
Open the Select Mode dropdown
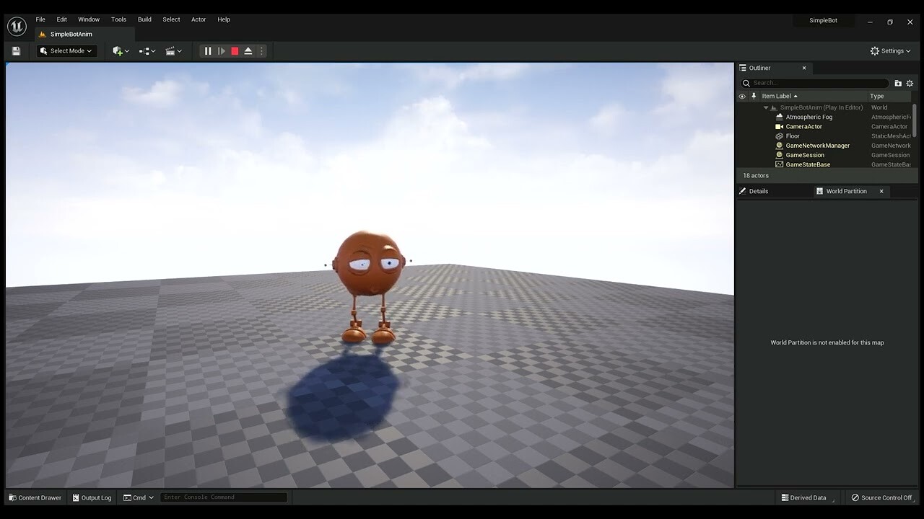(66, 50)
